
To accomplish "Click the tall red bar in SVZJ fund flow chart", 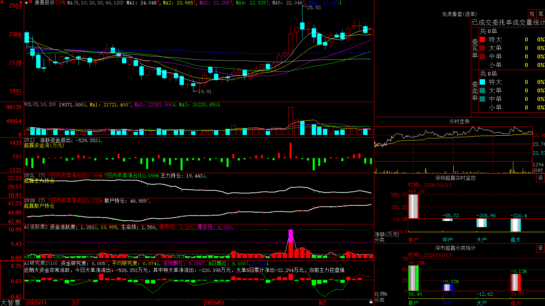I will tap(291, 151).
